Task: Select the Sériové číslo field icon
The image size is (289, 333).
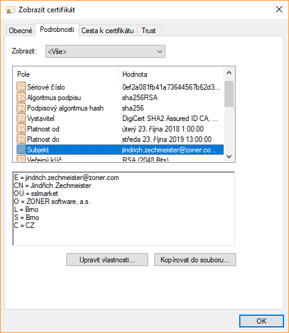Action: coord(21,87)
